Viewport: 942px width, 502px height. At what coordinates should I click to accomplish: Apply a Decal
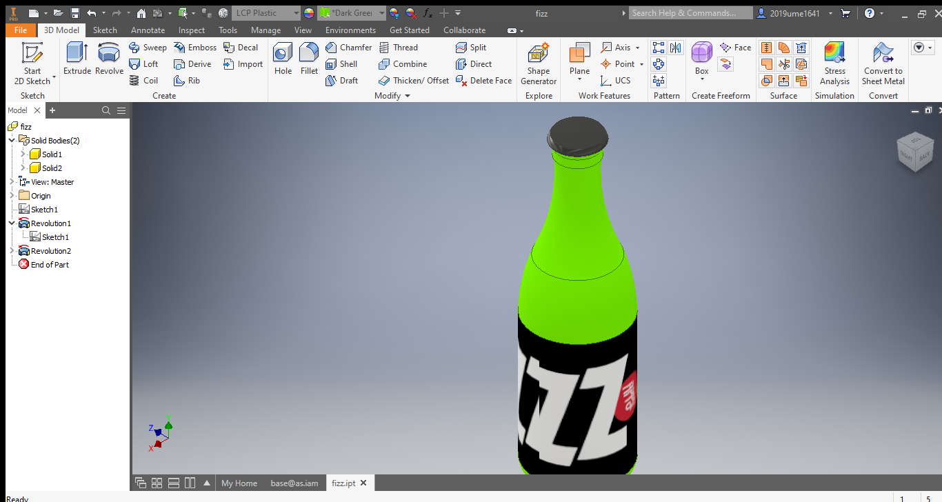point(240,48)
